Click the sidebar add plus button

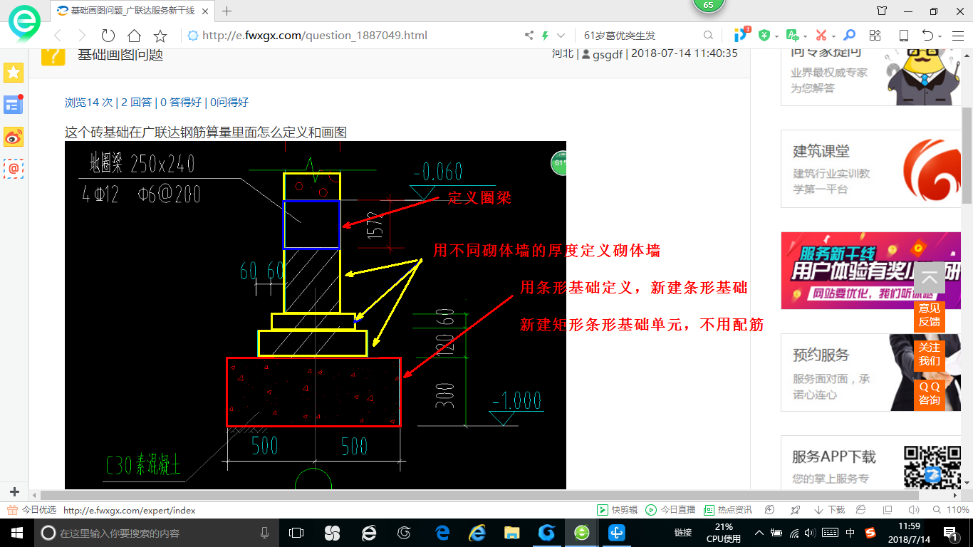(14, 491)
